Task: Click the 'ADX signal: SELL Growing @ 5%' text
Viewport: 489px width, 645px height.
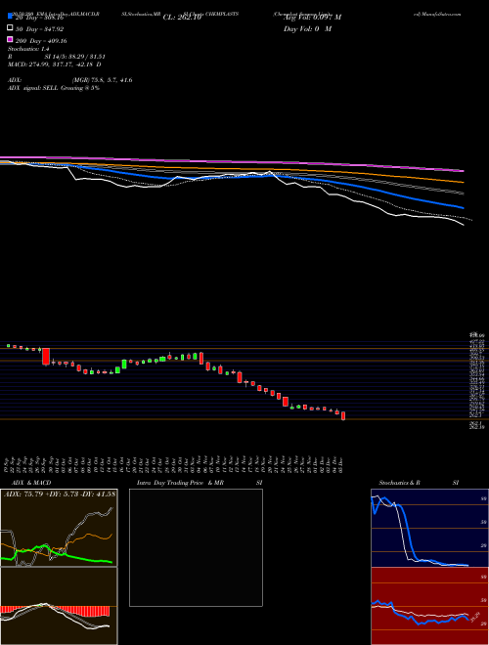Action: coord(54,88)
